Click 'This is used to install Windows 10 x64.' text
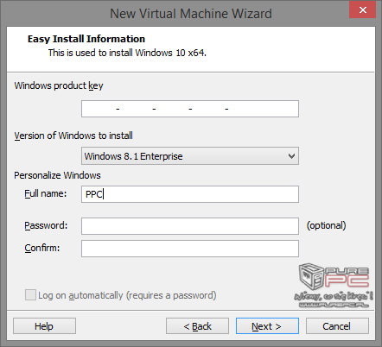 [127, 53]
